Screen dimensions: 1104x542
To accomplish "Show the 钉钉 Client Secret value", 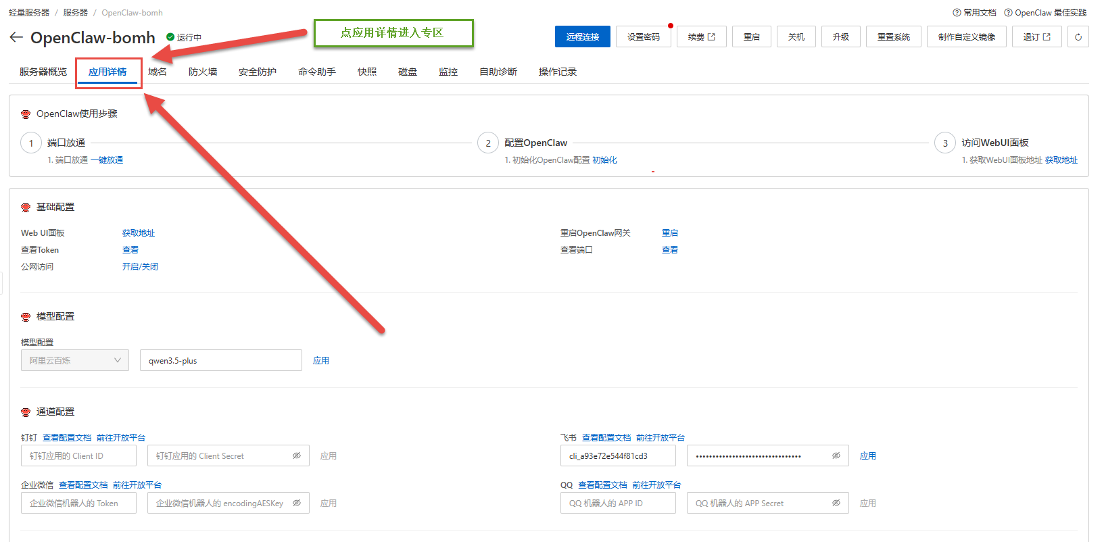I will coord(296,456).
